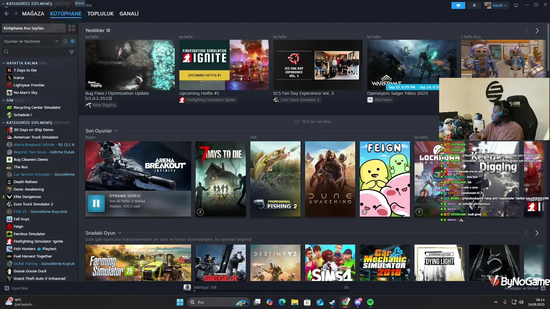Select Lightyear Frontier in the game list

pos(29,85)
